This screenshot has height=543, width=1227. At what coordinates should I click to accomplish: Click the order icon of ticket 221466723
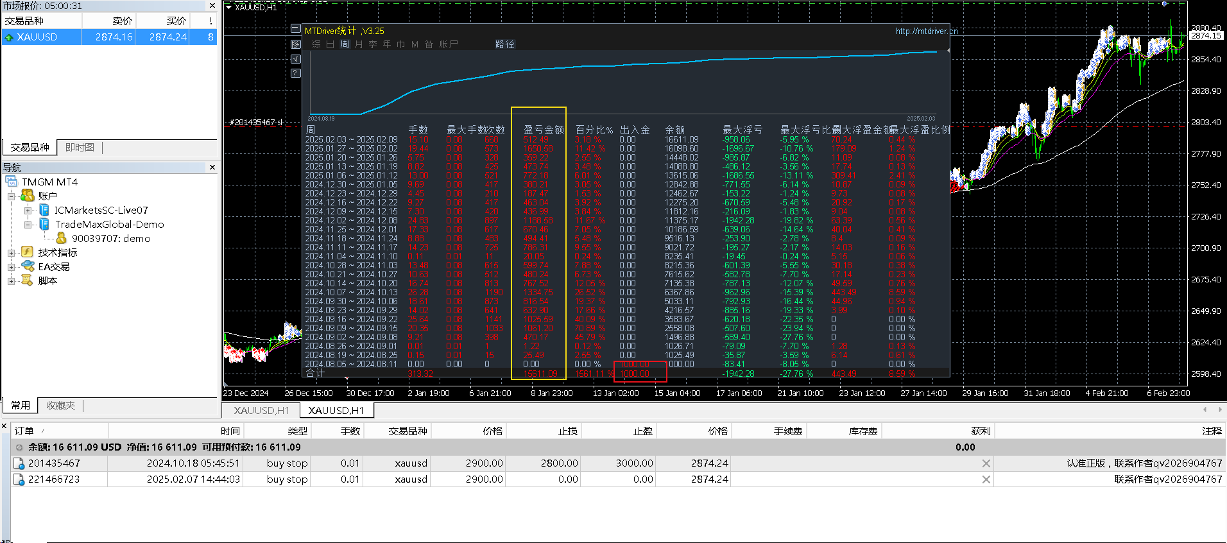click(x=19, y=479)
